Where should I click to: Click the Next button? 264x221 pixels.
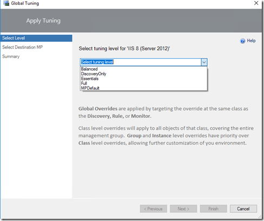pyautogui.click(x=183, y=209)
